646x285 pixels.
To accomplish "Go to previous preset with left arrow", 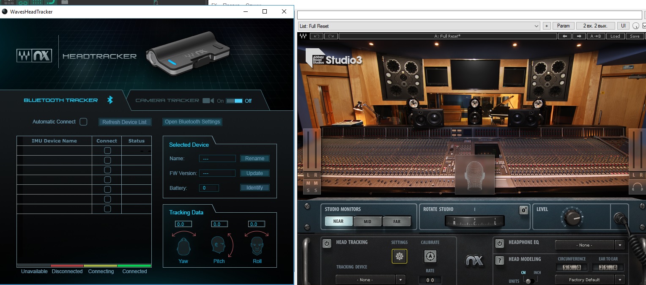I will click(x=565, y=36).
